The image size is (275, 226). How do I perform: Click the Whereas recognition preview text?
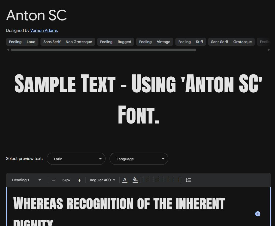click(x=119, y=211)
